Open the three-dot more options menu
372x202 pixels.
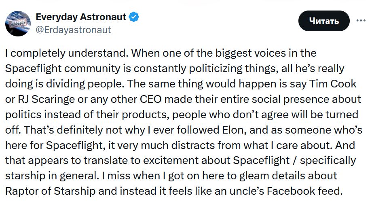(361, 21)
